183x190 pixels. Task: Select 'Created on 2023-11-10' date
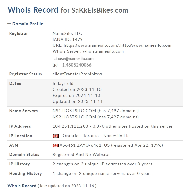[77, 90]
